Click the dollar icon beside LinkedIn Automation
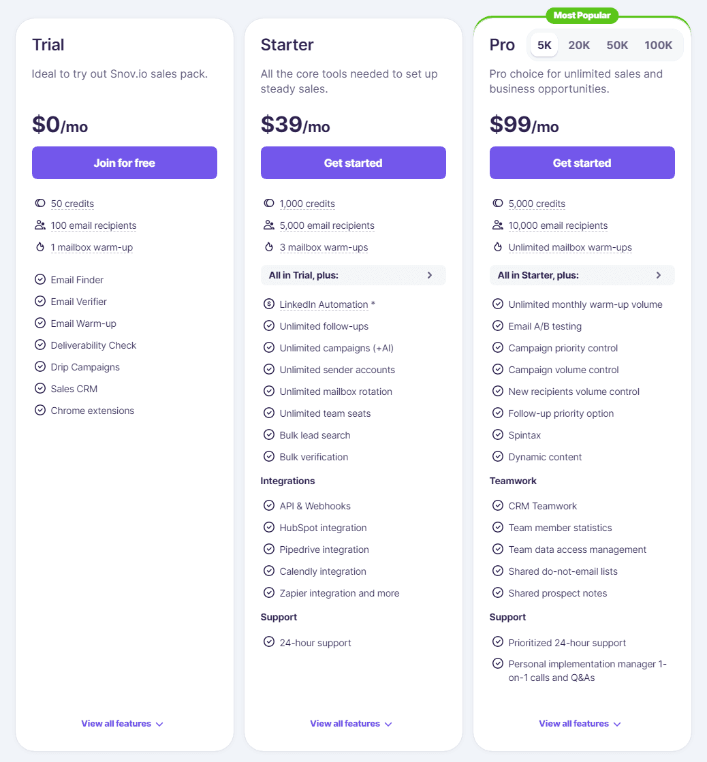Image resolution: width=707 pixels, height=762 pixels. click(x=269, y=304)
